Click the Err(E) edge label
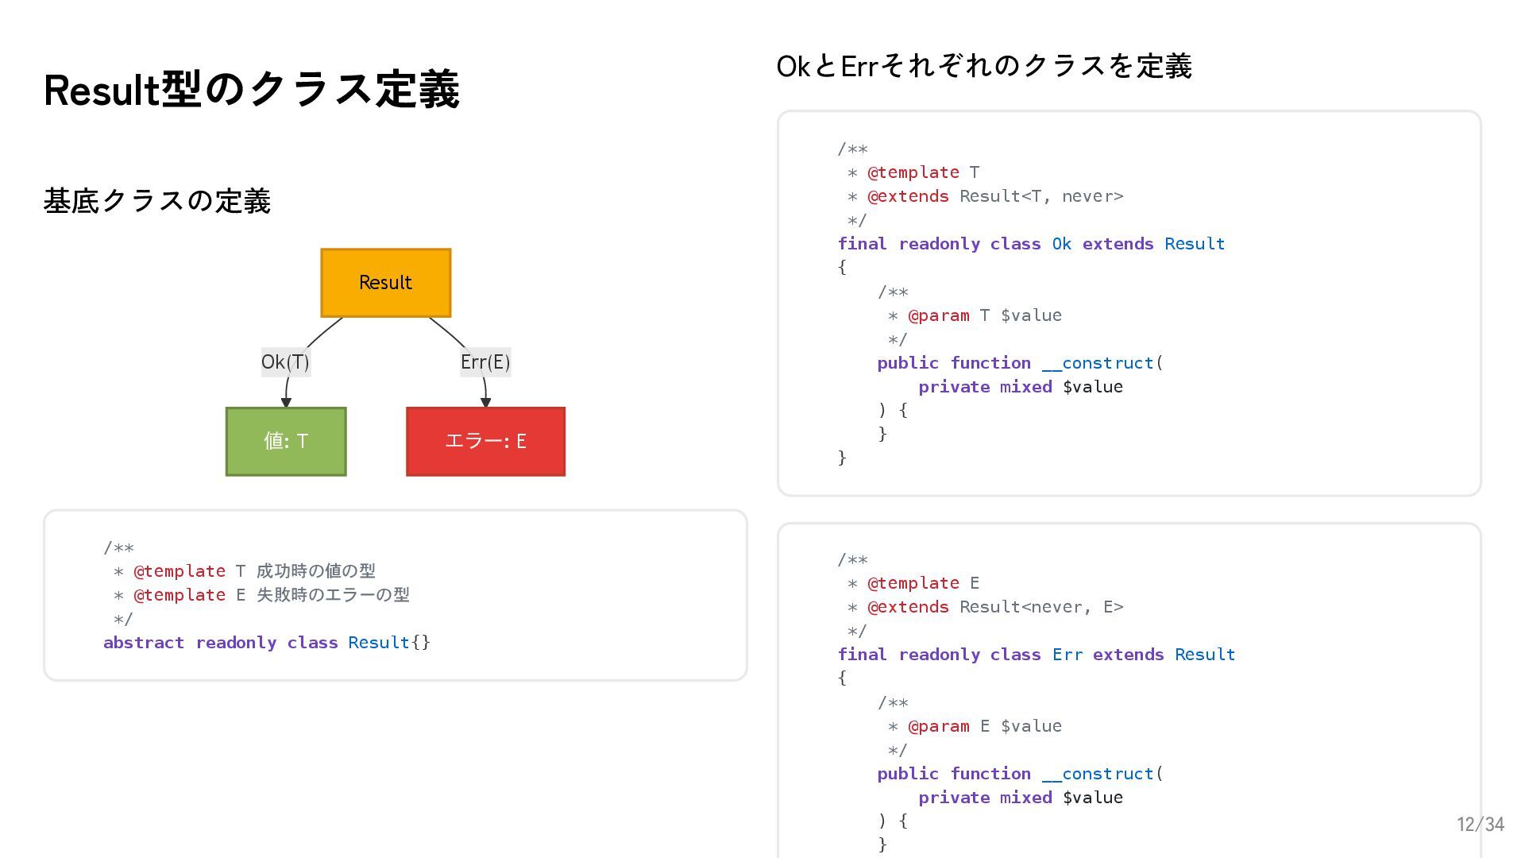 click(x=485, y=362)
